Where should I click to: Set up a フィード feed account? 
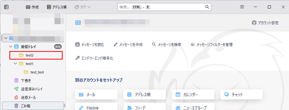pyautogui.click(x=145, y=107)
